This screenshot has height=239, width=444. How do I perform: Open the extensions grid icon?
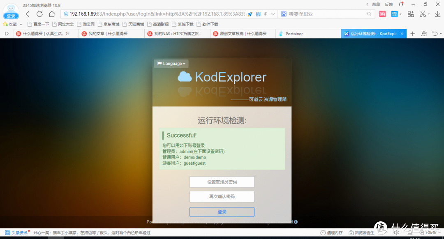point(411,14)
